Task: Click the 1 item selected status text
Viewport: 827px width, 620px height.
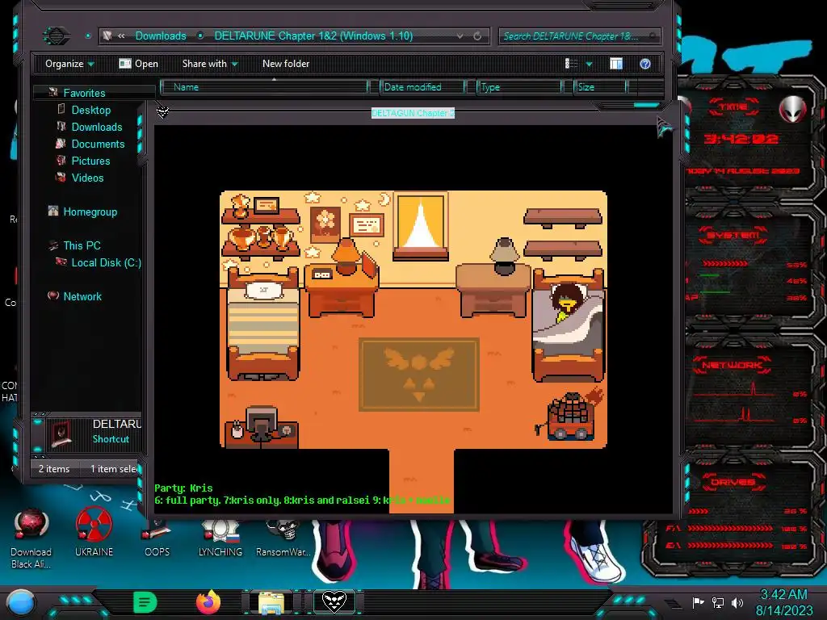Action: (114, 469)
